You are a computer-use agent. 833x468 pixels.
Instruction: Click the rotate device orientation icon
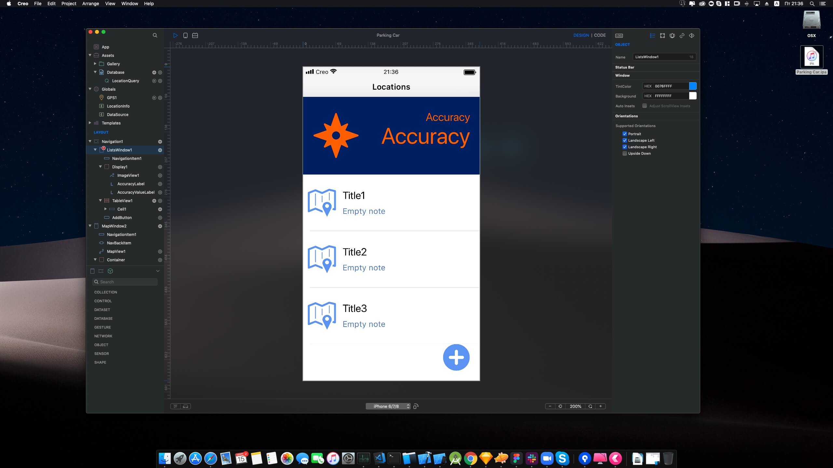click(416, 406)
